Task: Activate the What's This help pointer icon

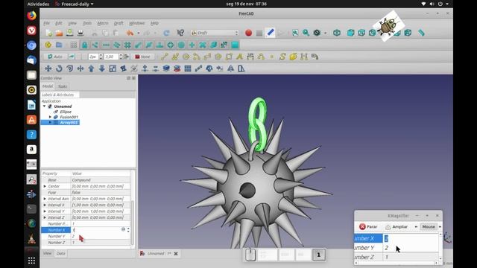Action: (180, 33)
